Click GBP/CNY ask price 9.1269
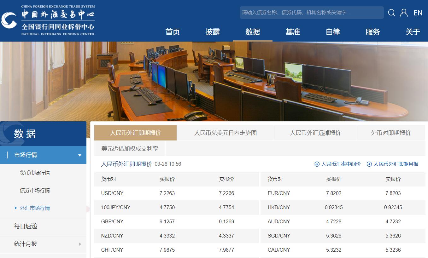The width and height of the screenshot is (428, 258). [226, 221]
